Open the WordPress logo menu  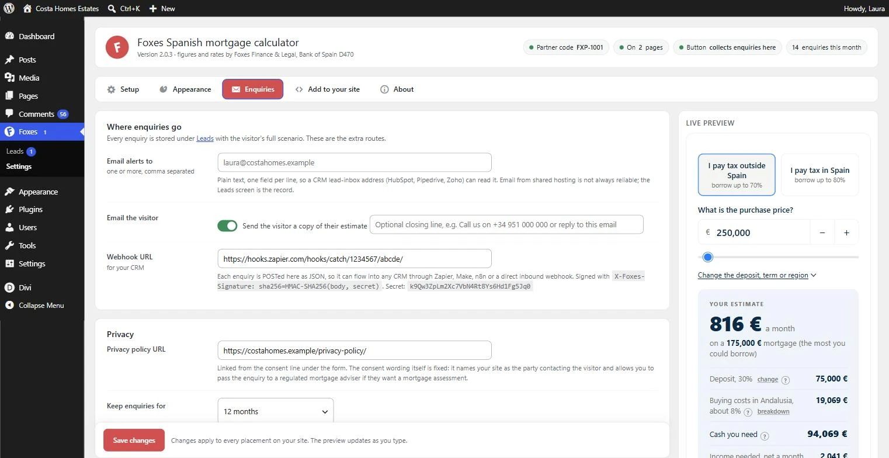9,8
